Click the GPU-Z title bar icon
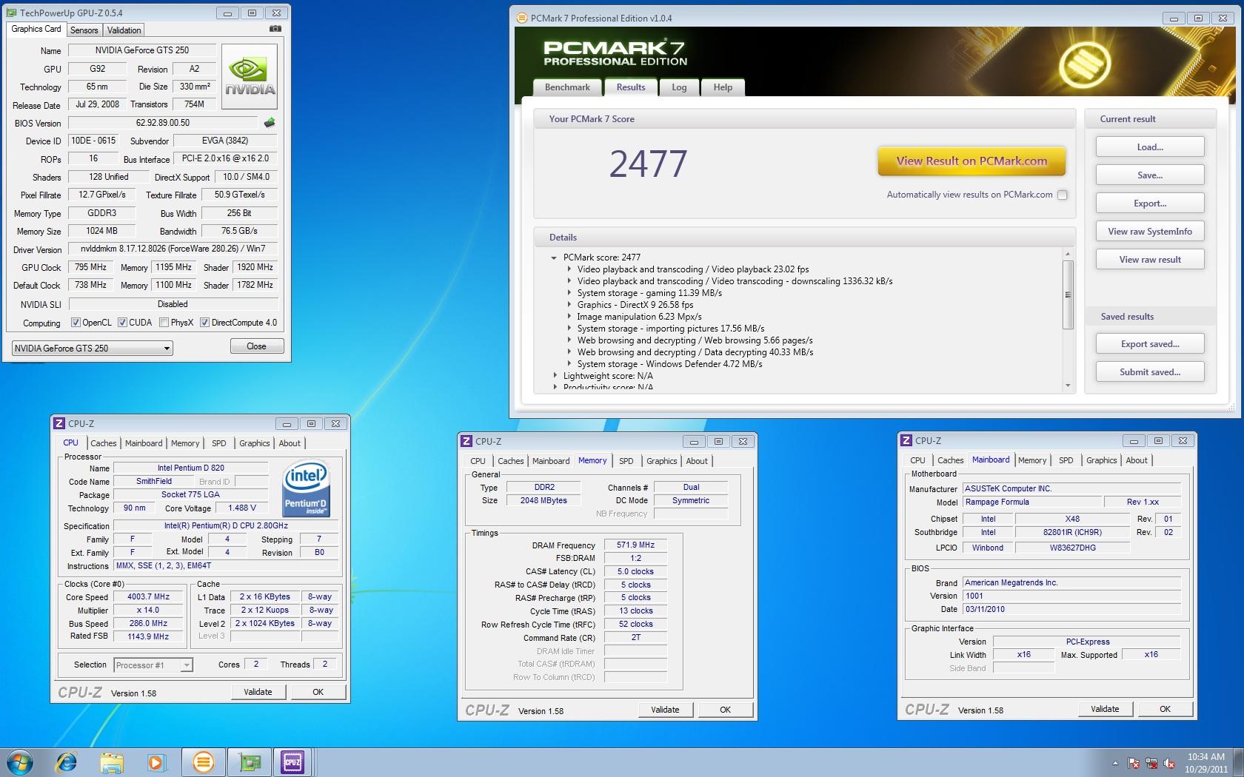The image size is (1244, 777). tap(12, 13)
